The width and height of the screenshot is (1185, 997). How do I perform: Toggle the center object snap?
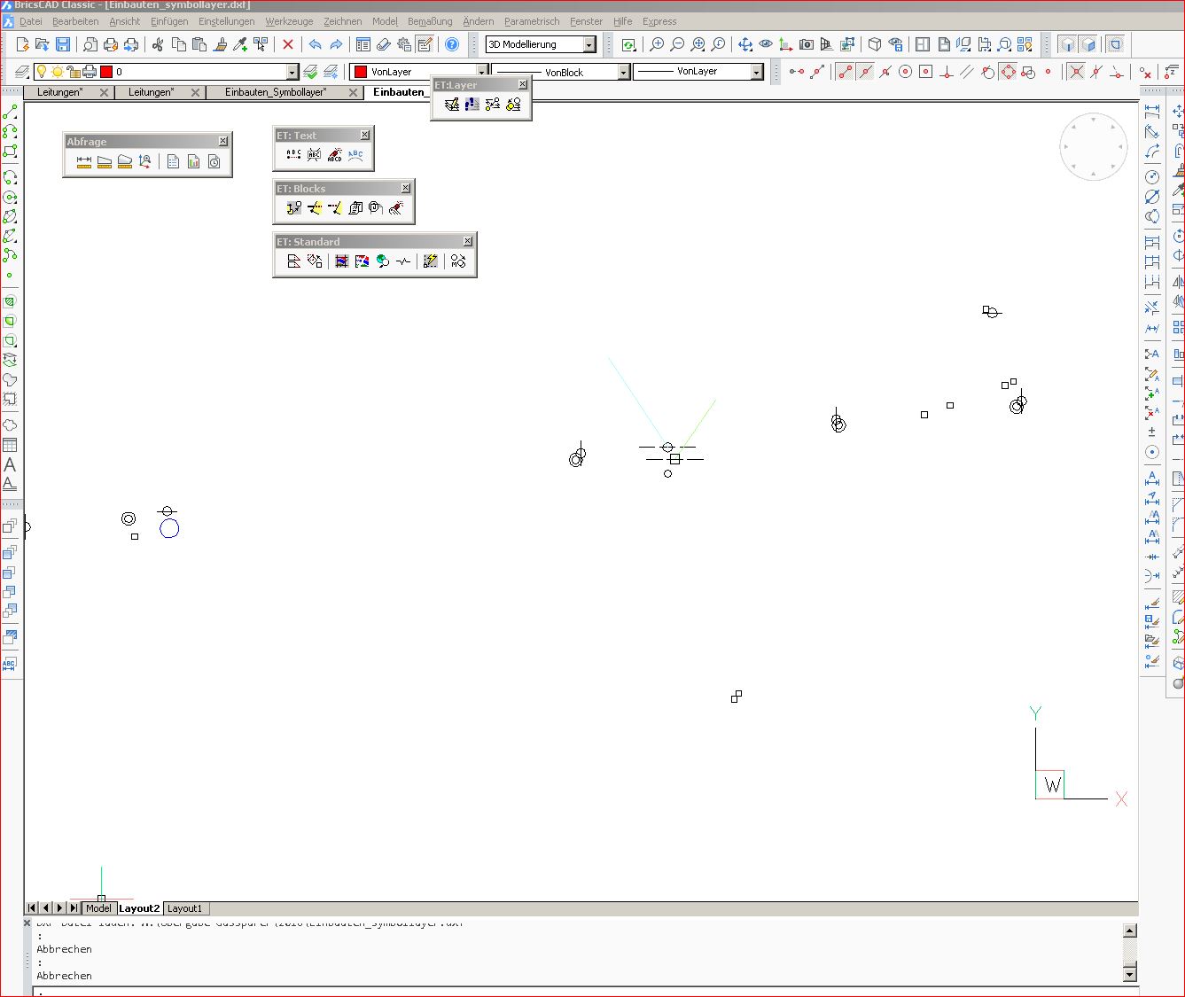[x=905, y=72]
